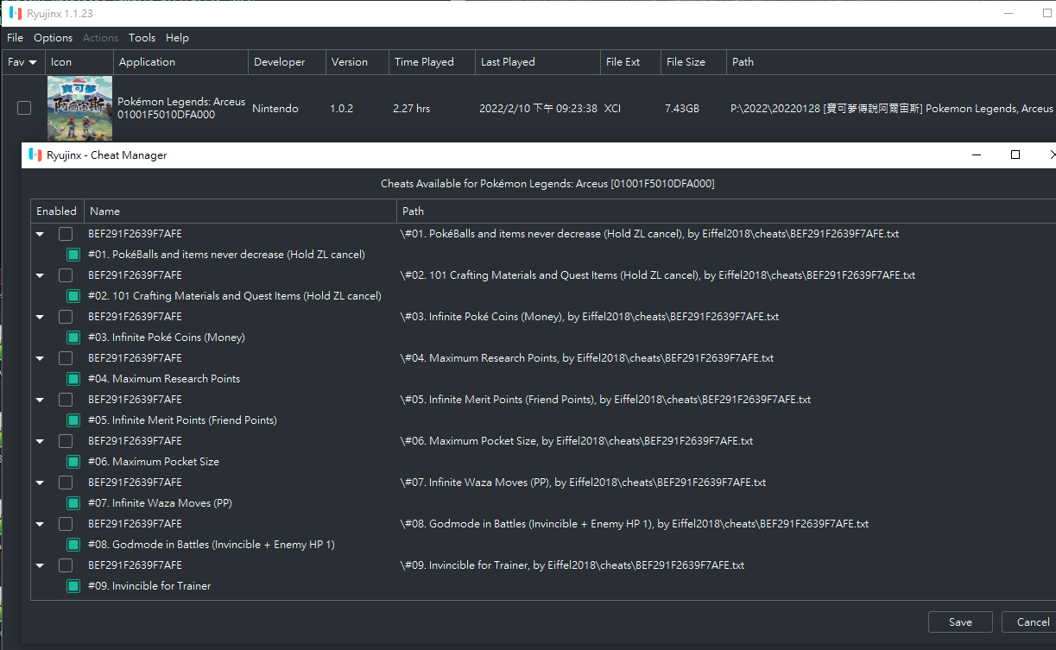Save cheat selections with Save button
This screenshot has height=650, width=1056.
pos(960,622)
